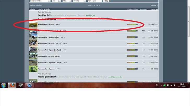Open 'Yamaha Fs-1 4 gear - 1979' listing
Screen dimensions: 190x106
49,69
